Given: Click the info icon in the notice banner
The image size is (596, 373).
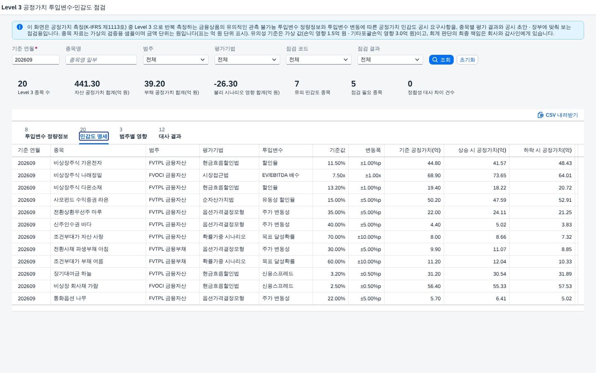Looking at the screenshot, I should click(x=19, y=27).
